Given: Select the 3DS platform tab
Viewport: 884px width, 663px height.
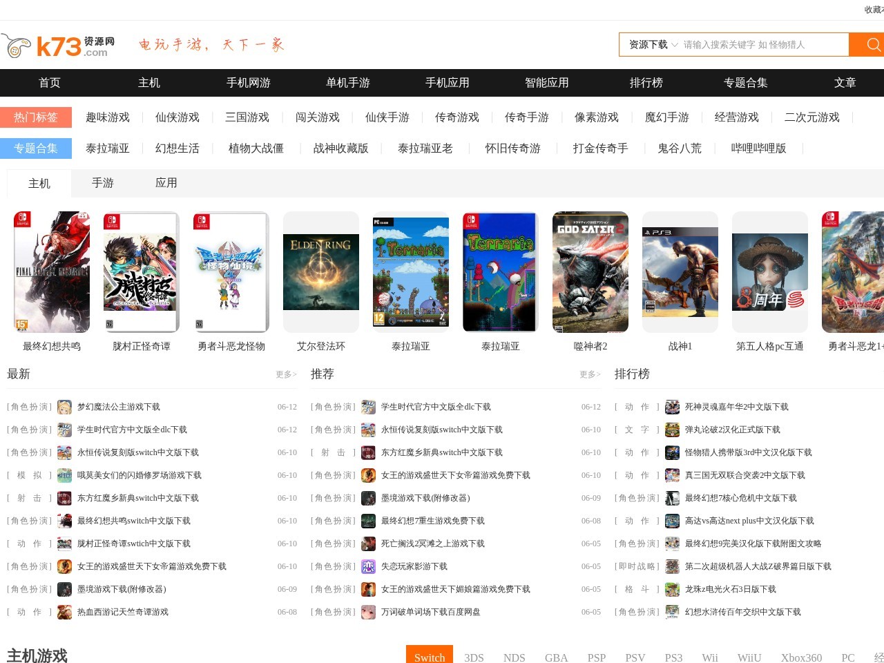Looking at the screenshot, I should pos(474,657).
